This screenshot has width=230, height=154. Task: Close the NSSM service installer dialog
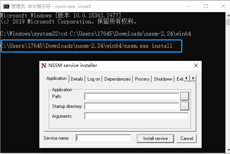(x=196, y=65)
